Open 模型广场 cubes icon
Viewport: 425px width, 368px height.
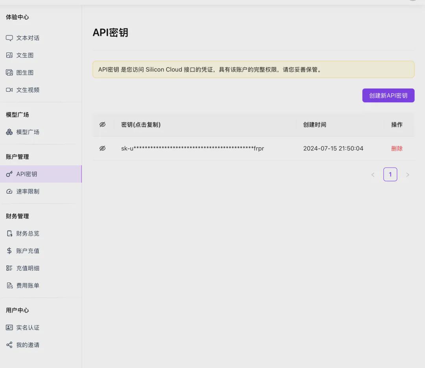pyautogui.click(x=9, y=132)
